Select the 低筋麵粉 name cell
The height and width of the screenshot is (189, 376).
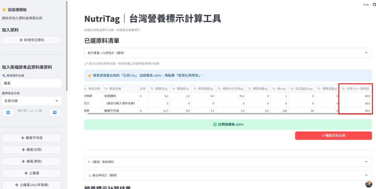120,96
